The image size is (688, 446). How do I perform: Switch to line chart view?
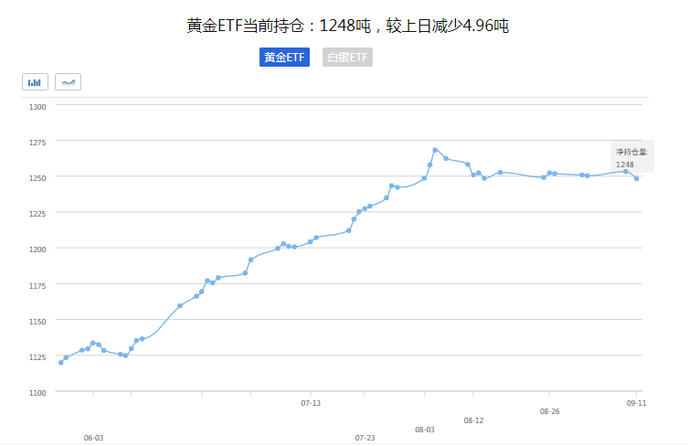[68, 82]
